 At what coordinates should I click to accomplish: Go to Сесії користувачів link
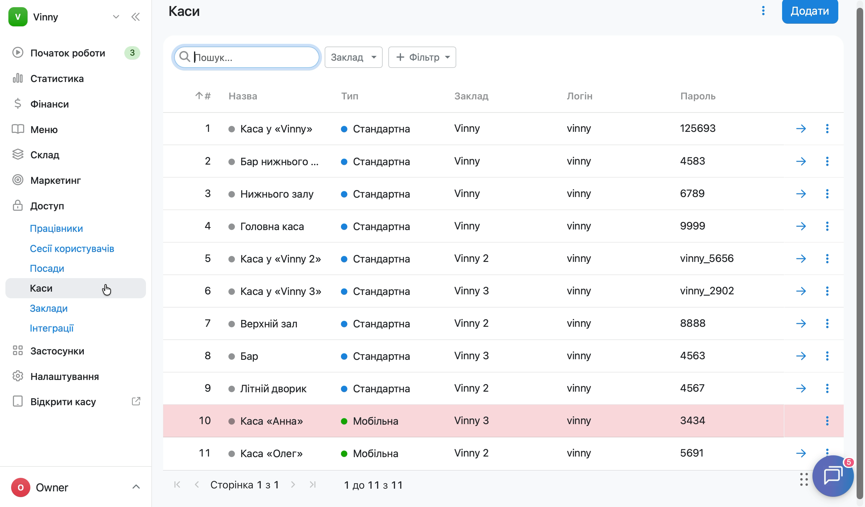(x=72, y=248)
